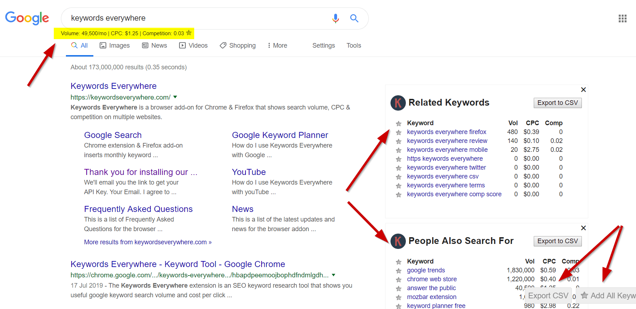This screenshot has width=636, height=309.
Task: Switch to Videos tab
Action: 193,46
